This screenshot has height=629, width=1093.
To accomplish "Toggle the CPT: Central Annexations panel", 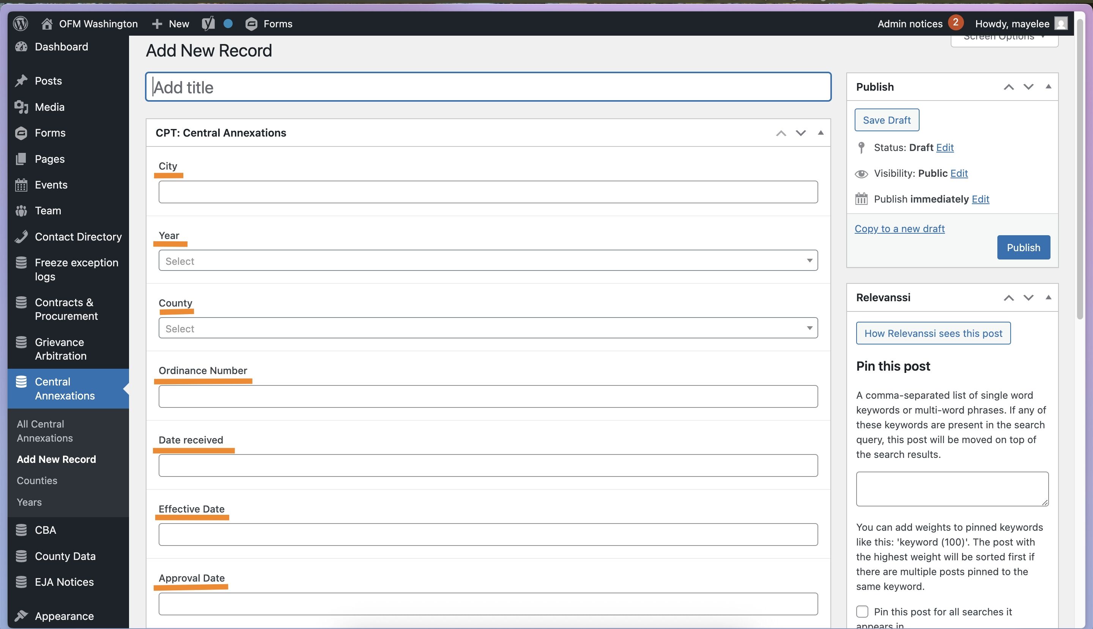I will 821,133.
